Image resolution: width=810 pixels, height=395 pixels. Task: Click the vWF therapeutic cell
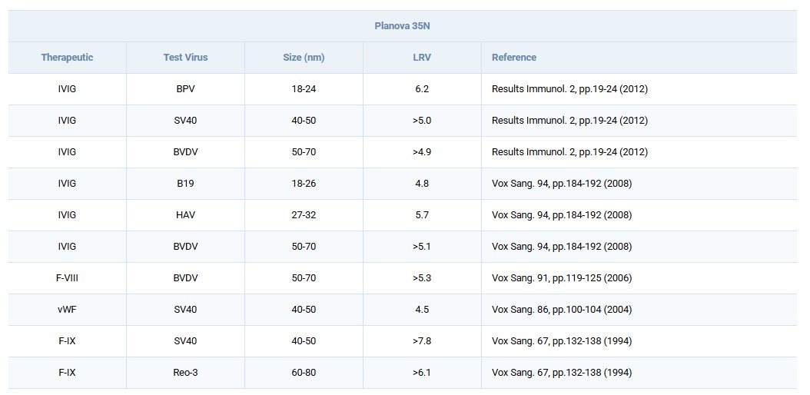(68, 310)
